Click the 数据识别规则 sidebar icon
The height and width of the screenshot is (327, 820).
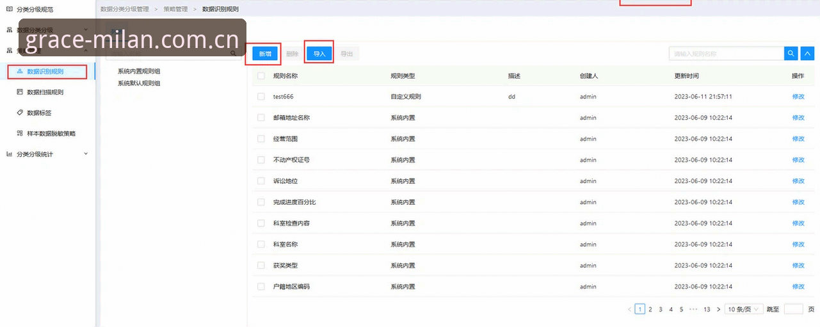[x=20, y=71]
